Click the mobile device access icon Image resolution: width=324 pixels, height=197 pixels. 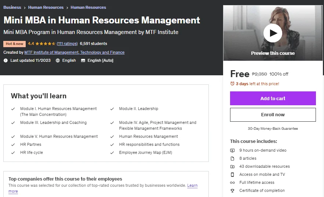coord(233,175)
